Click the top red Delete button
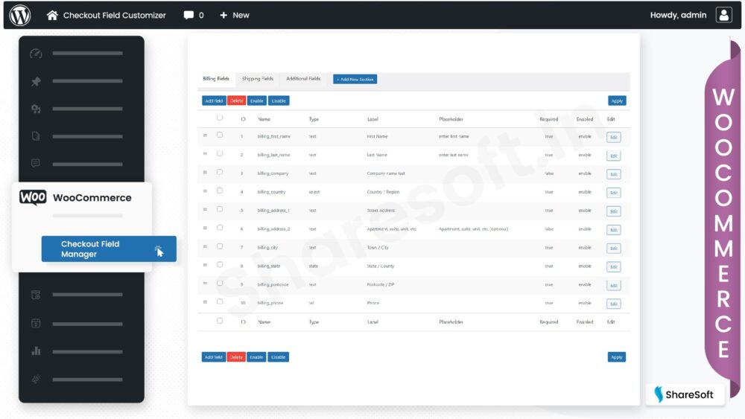 [x=237, y=100]
